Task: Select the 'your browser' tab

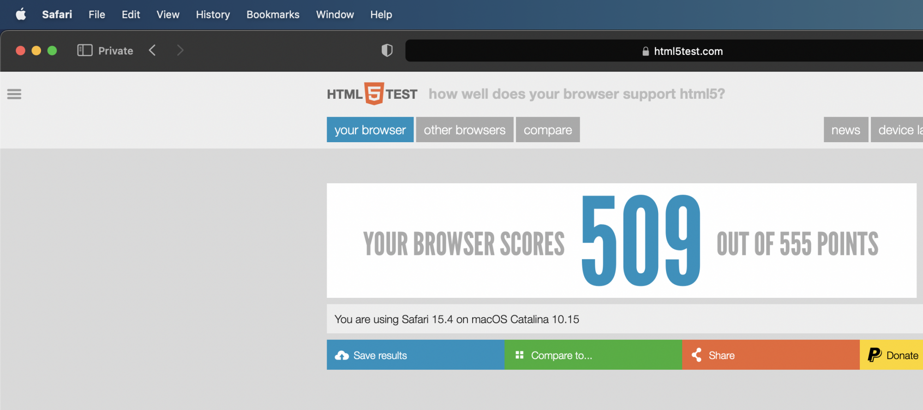Action: (370, 130)
